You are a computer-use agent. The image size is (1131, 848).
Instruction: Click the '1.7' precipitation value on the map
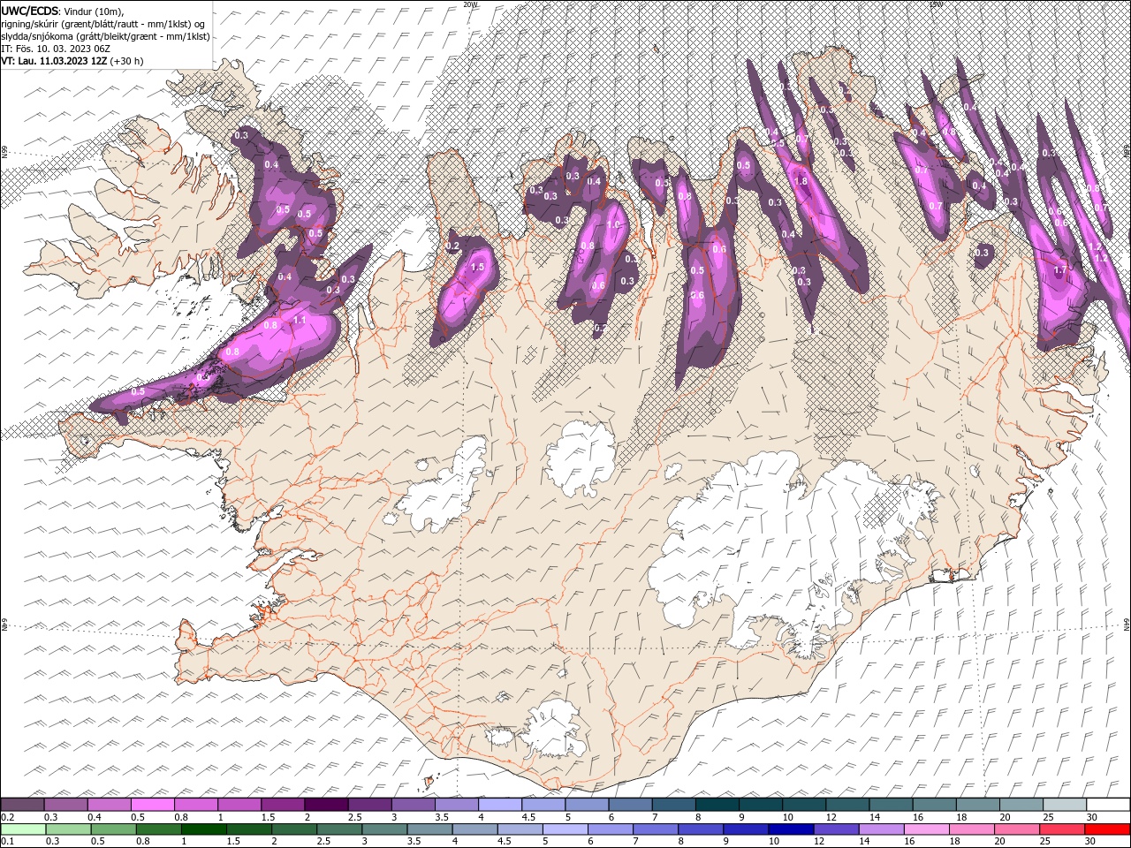1061,270
